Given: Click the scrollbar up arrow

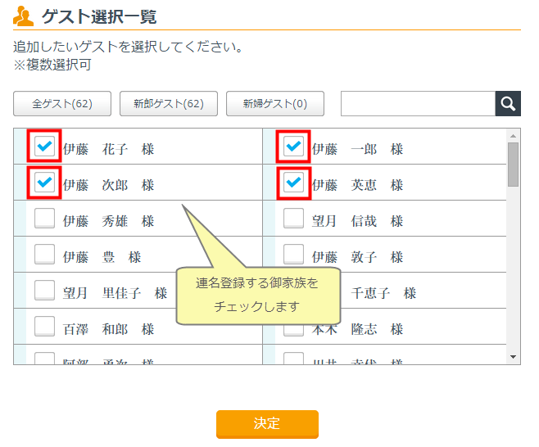Looking at the screenshot, I should tap(514, 135).
